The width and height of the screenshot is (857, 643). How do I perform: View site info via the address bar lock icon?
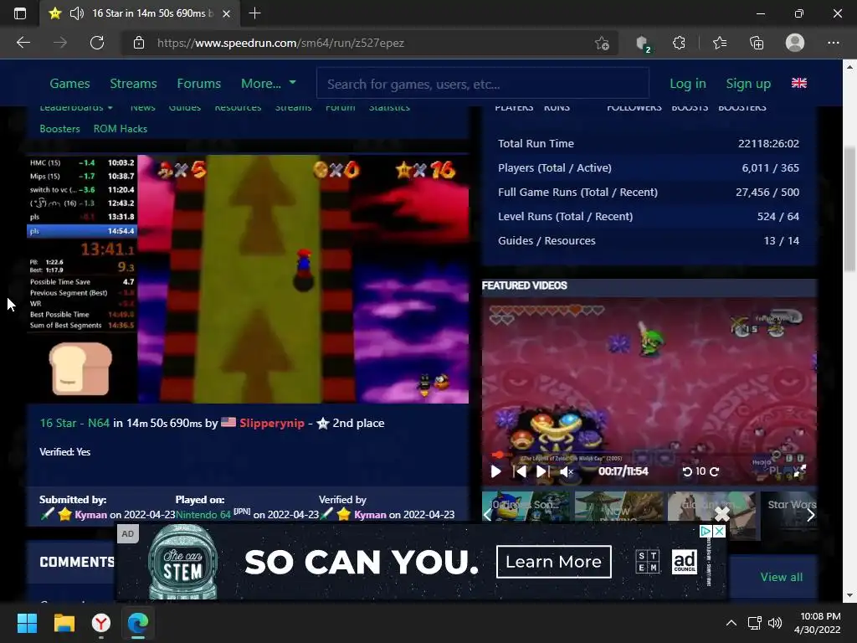(x=139, y=43)
